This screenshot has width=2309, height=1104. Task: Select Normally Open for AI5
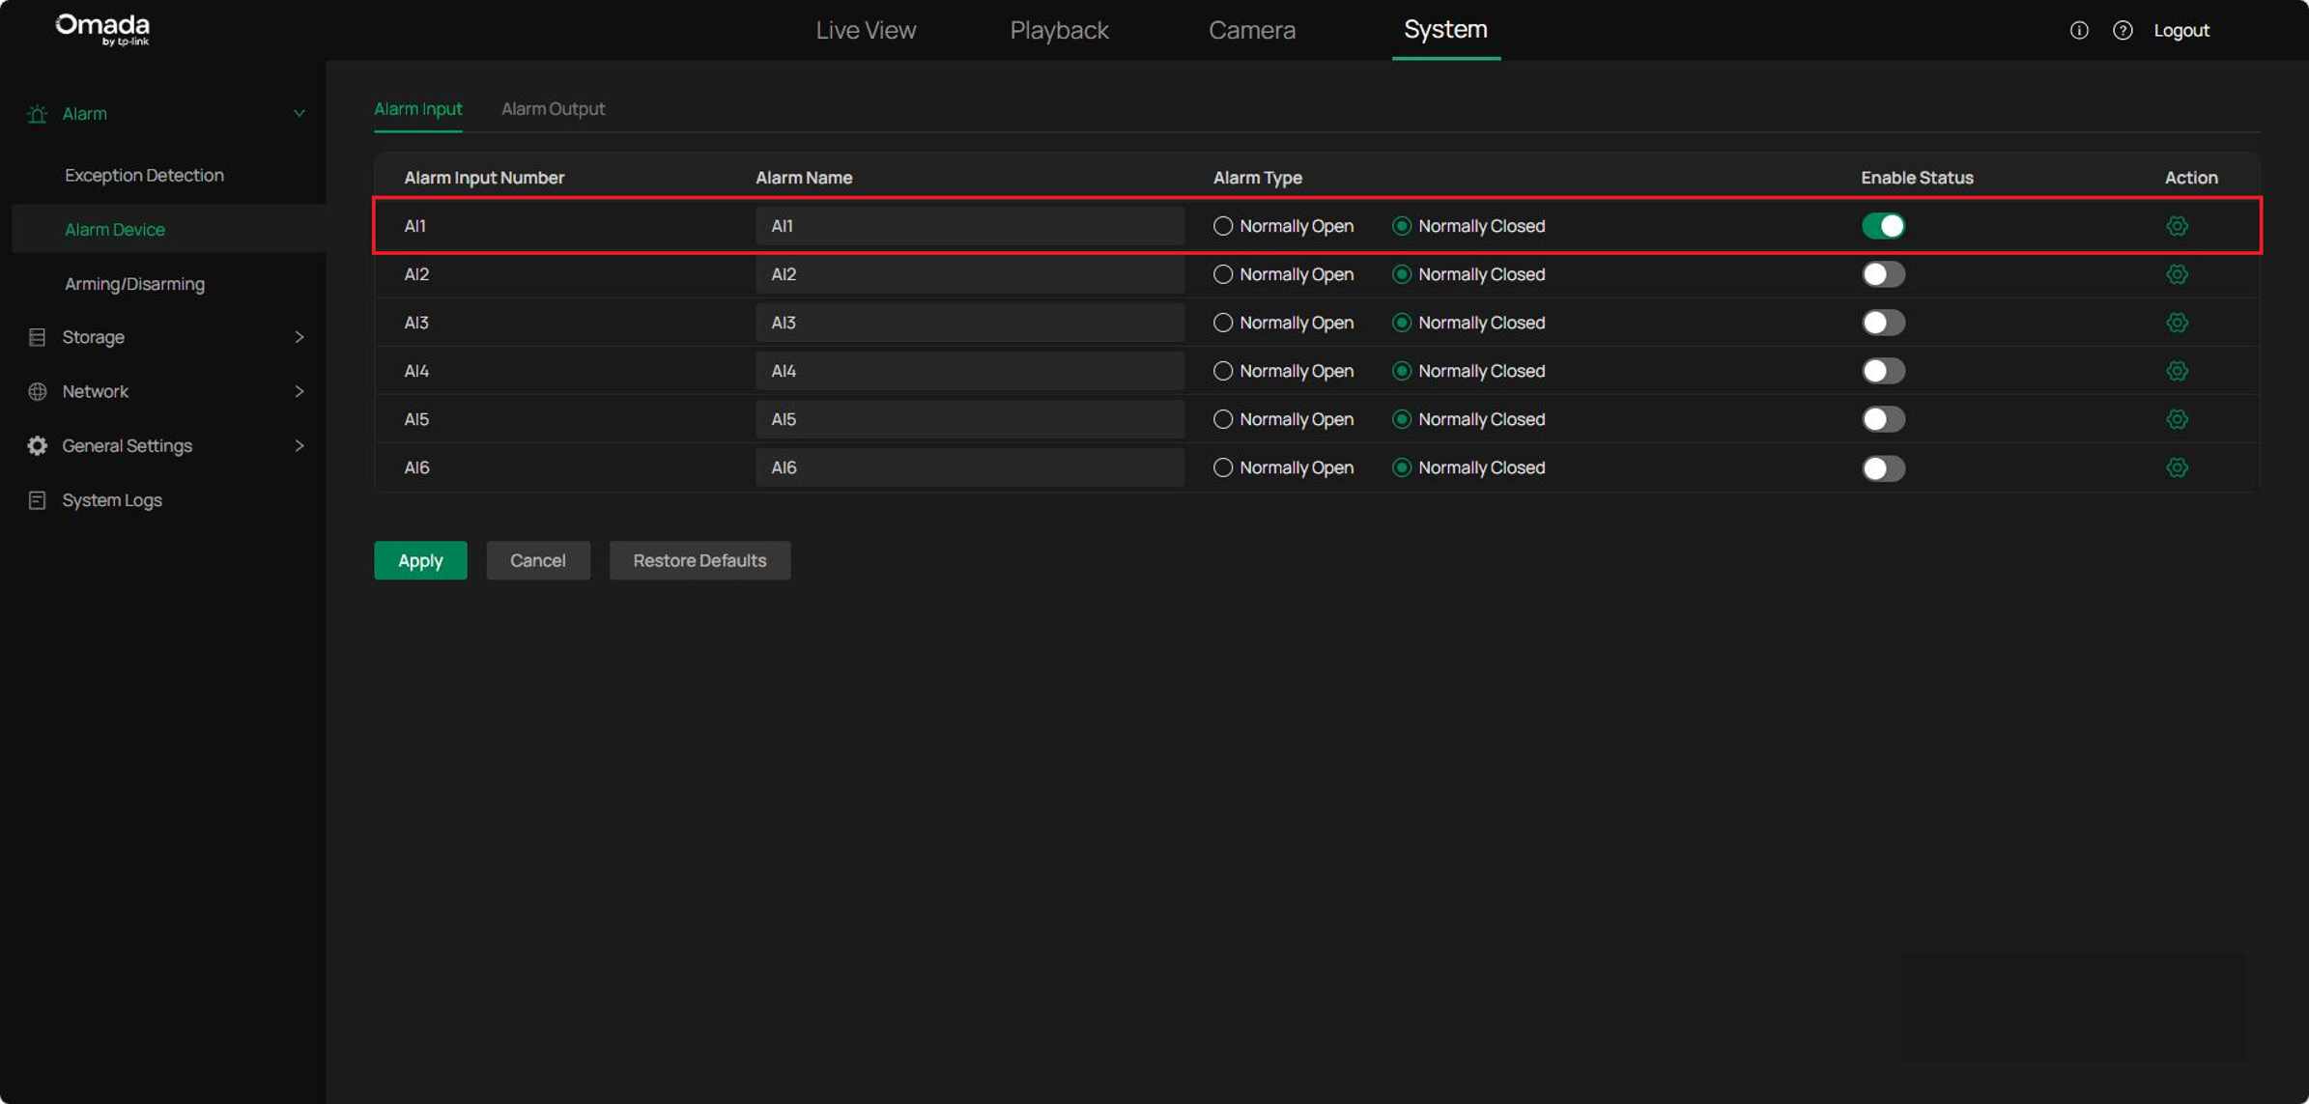(1222, 419)
